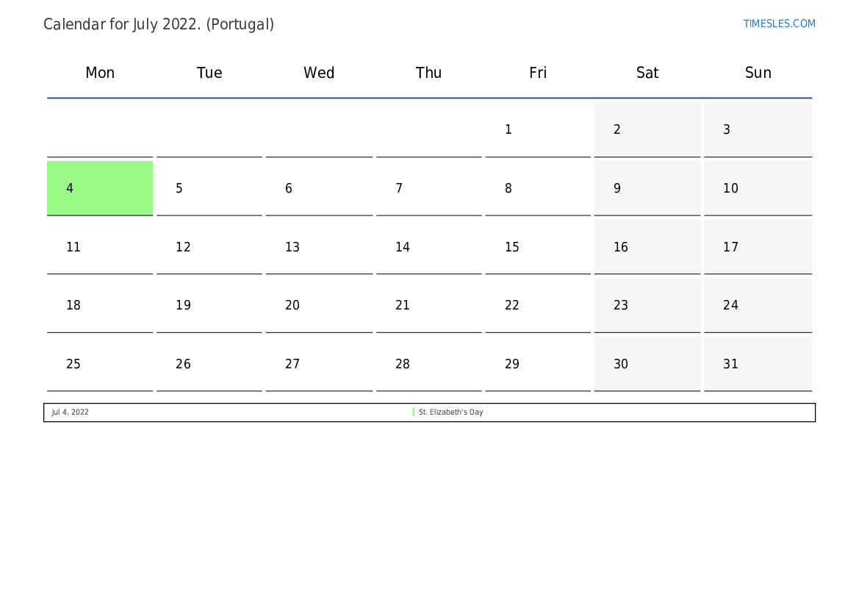Select the Sun column header

[x=758, y=73]
